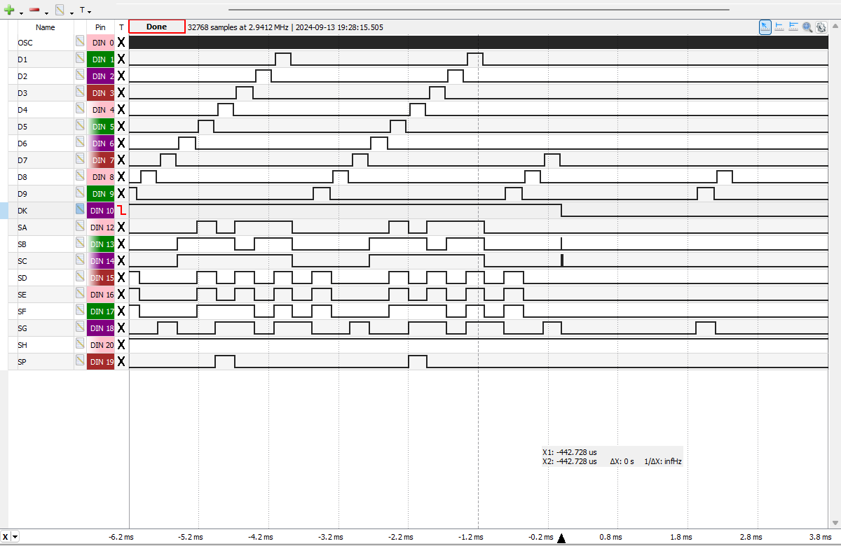Click the edit channel notepad icon in toolbar
Viewport: 841px width, 546px height.
tap(60, 10)
